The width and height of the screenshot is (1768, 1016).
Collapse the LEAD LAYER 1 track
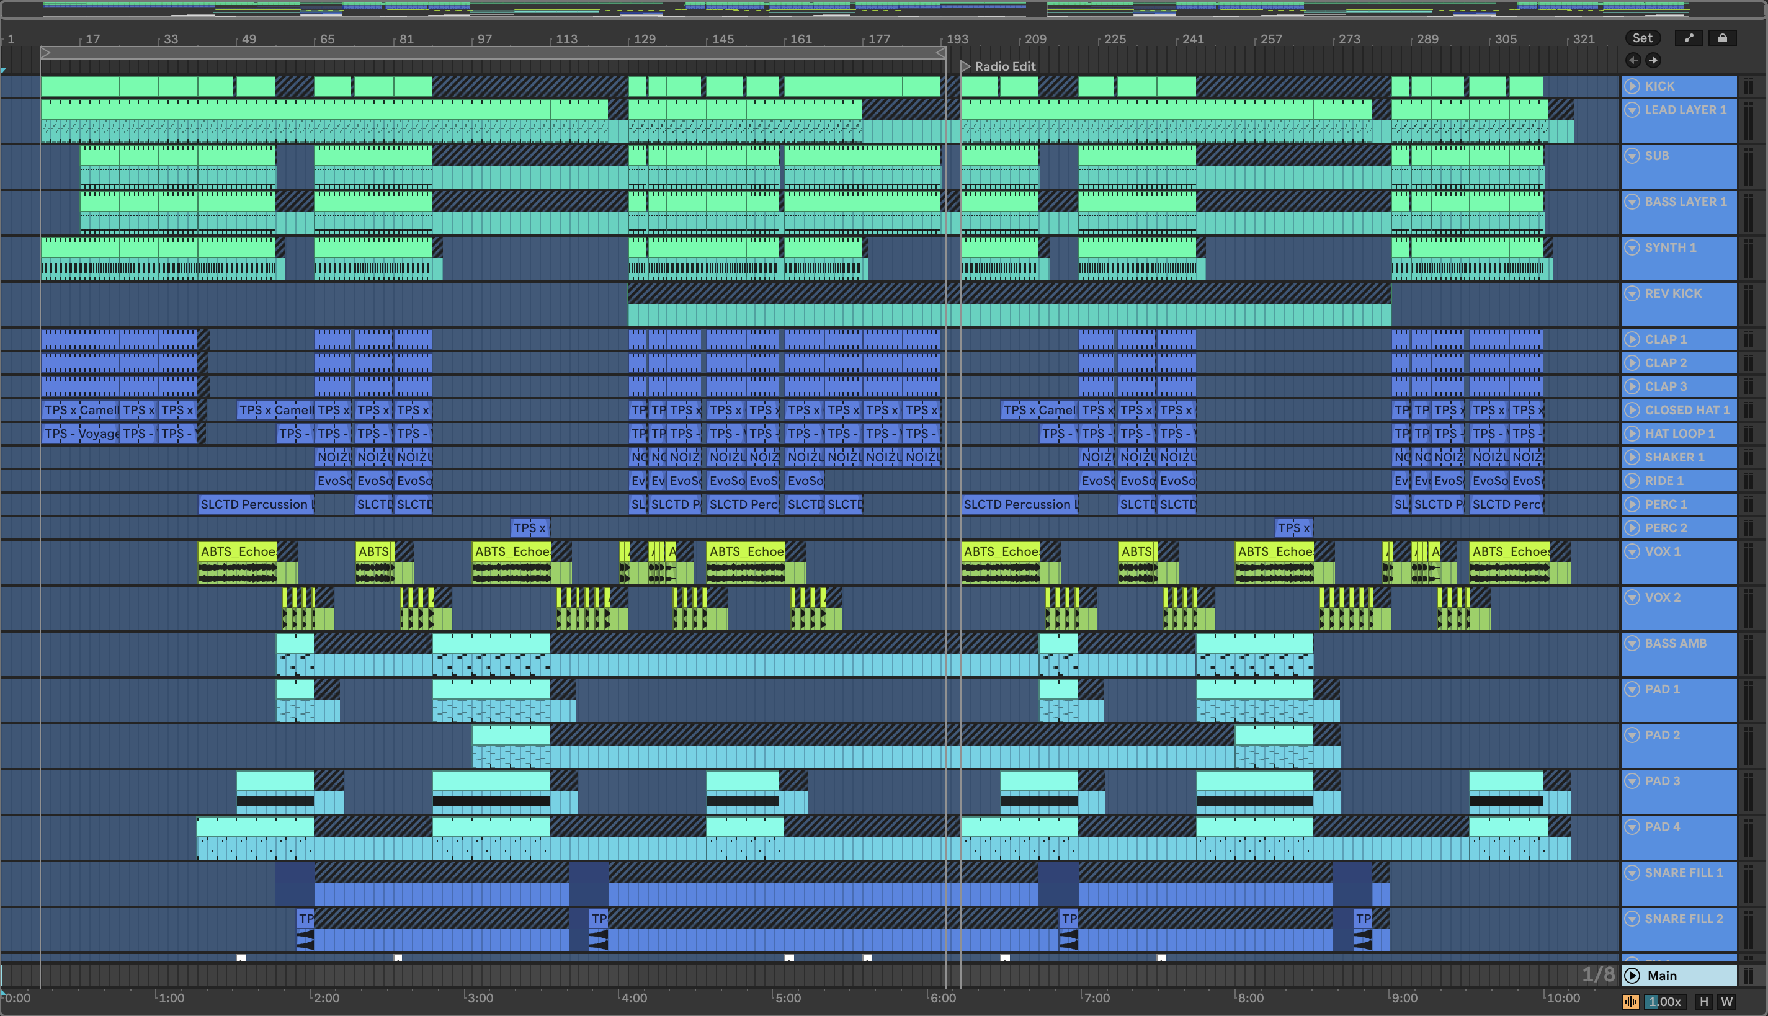tap(1632, 110)
